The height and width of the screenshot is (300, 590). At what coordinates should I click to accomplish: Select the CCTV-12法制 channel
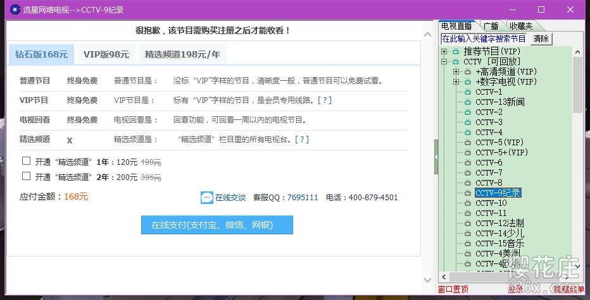(x=499, y=224)
